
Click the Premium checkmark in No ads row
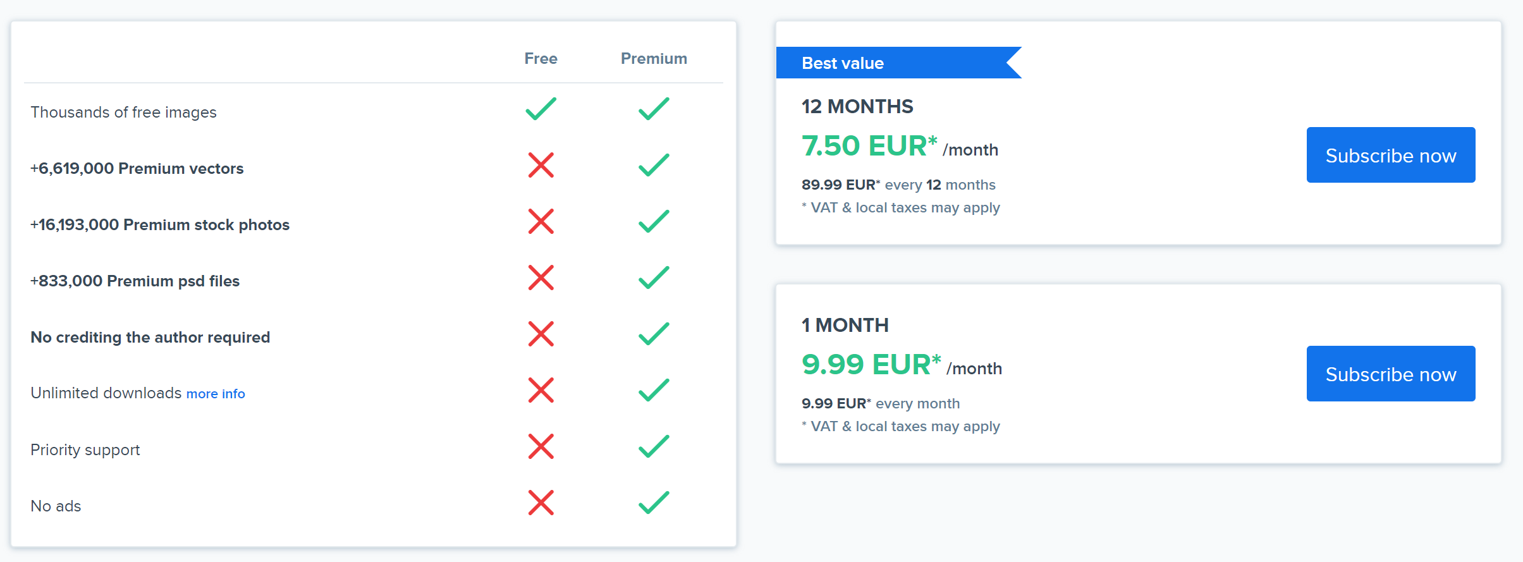(653, 503)
